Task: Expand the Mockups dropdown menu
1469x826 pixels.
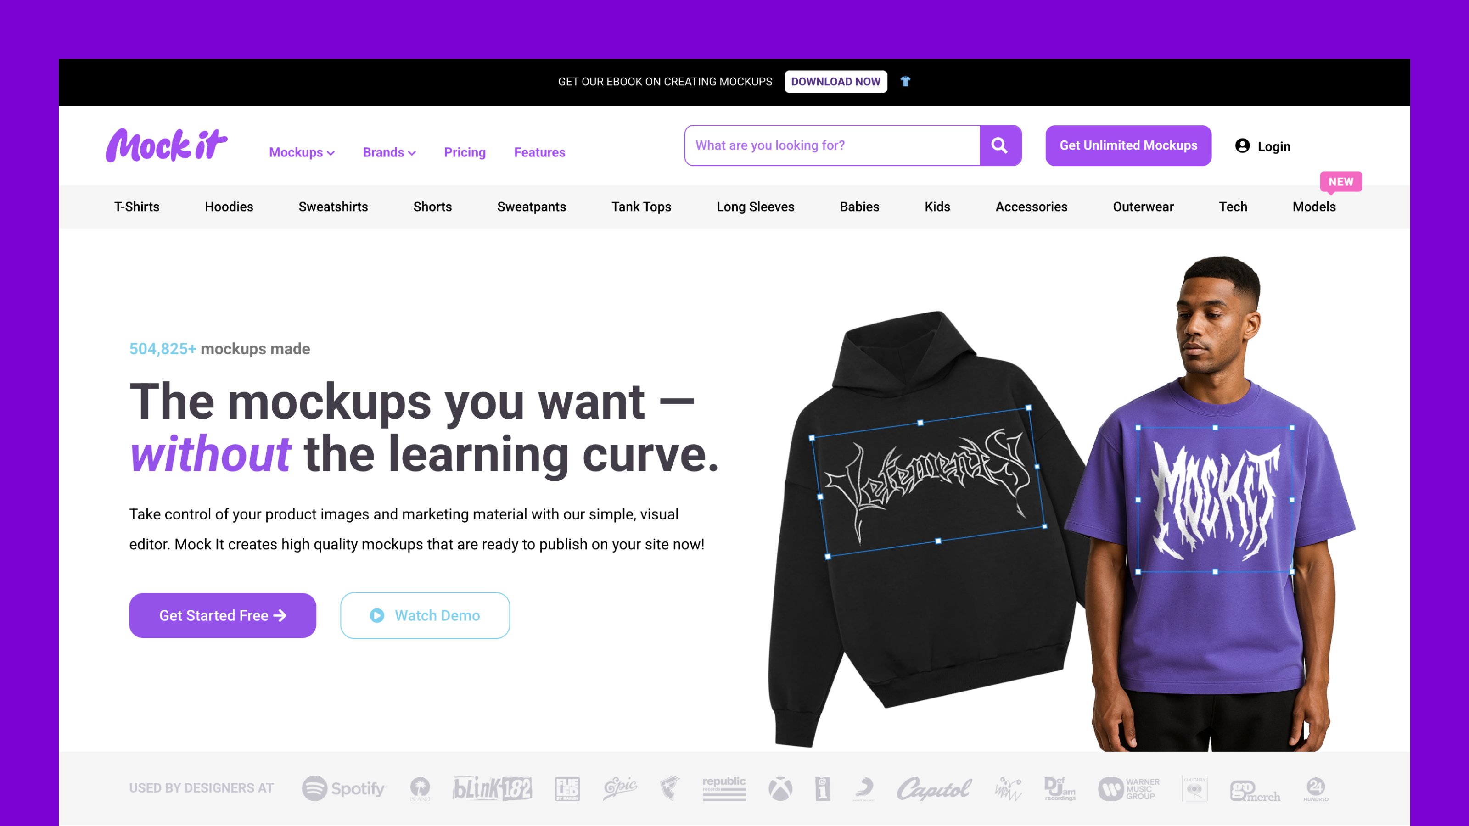Action: (302, 152)
